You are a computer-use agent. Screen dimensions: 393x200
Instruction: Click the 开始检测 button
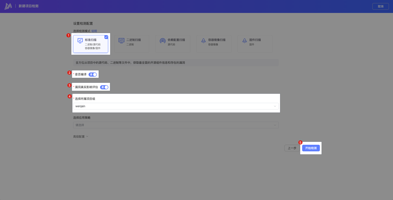coord(311,148)
